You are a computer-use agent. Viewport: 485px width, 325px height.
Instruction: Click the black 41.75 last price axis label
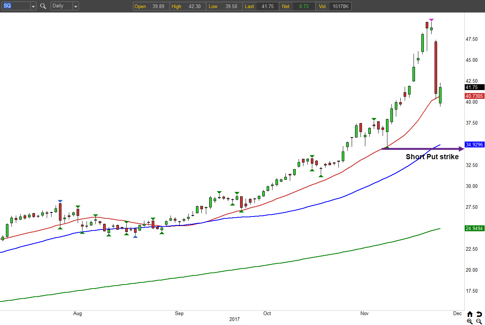tap(475, 87)
